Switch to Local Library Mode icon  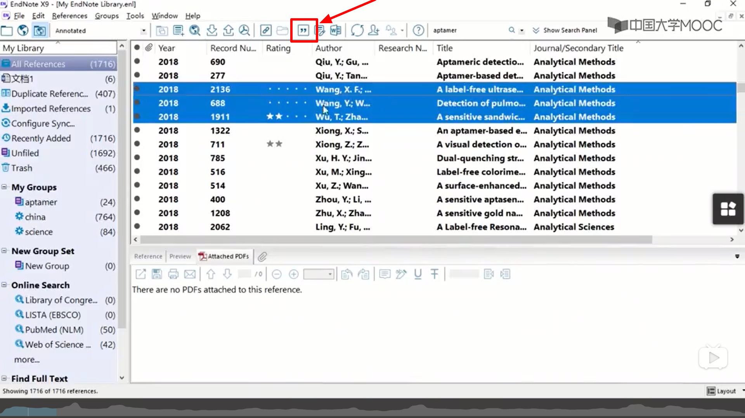pyautogui.click(x=7, y=30)
